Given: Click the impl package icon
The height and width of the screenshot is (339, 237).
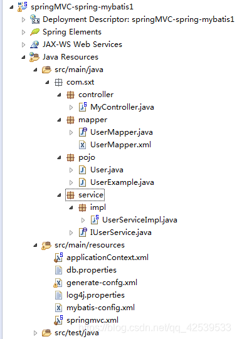Looking at the screenshot, I should click(82, 207).
